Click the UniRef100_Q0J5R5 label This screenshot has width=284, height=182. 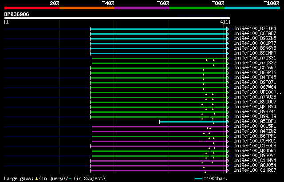pyautogui.click(x=255, y=151)
